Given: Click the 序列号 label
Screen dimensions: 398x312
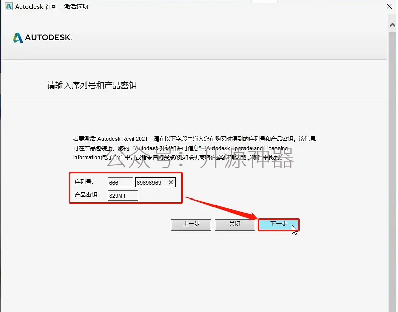Looking at the screenshot, I should click(x=83, y=182).
